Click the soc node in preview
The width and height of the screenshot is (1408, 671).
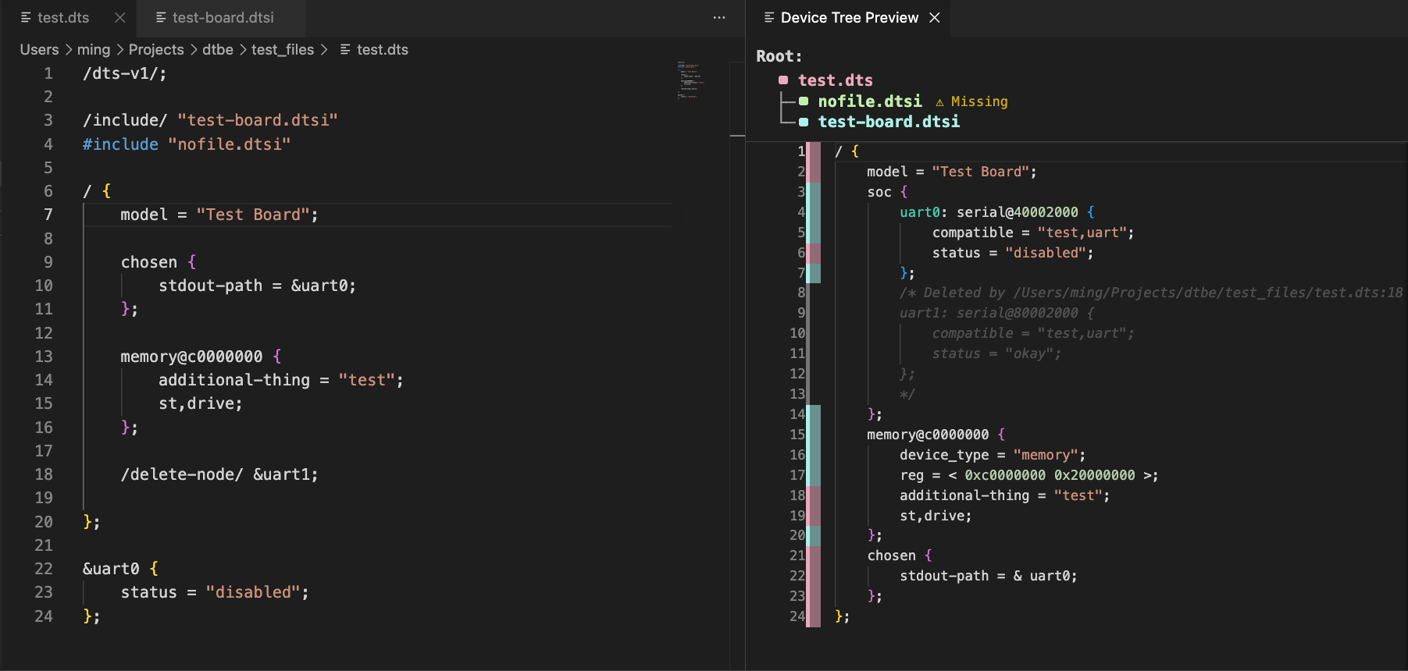coord(879,192)
